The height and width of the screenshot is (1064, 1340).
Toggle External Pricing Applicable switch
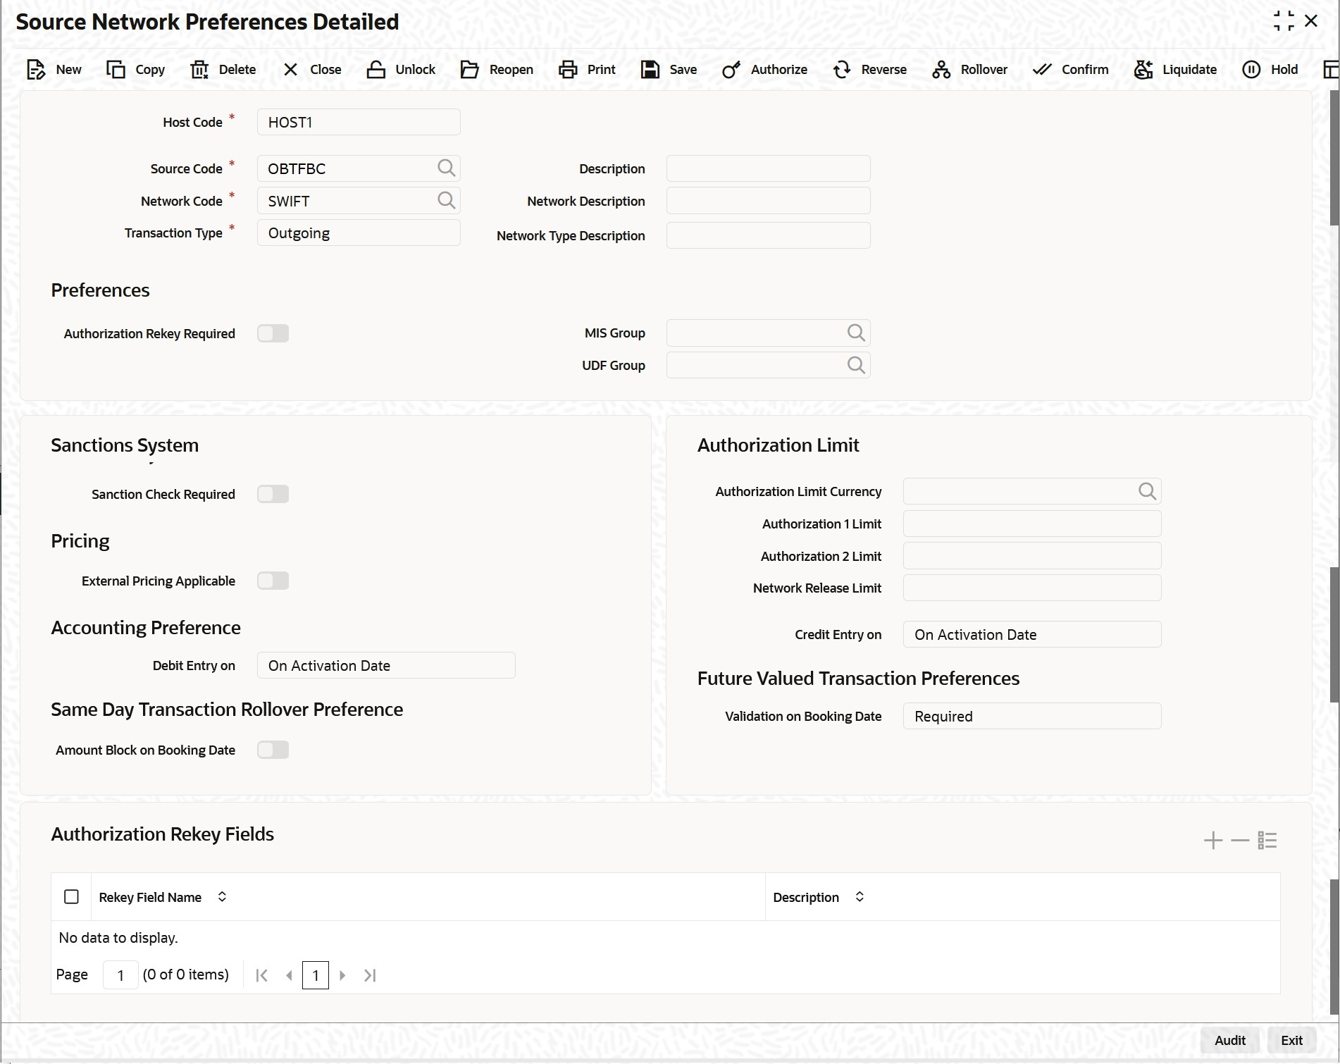pyautogui.click(x=273, y=581)
